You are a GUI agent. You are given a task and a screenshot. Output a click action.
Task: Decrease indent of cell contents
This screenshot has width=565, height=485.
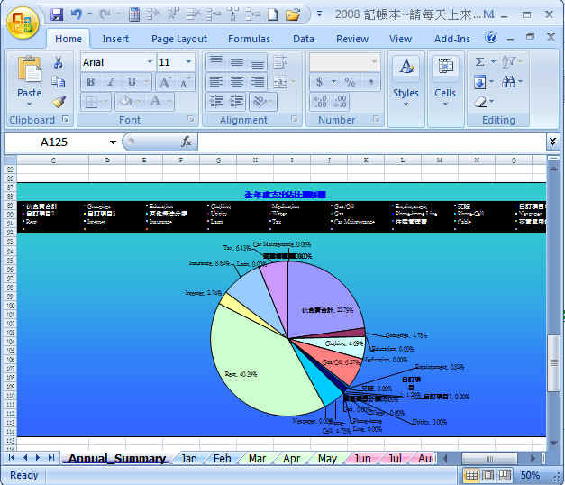point(216,102)
